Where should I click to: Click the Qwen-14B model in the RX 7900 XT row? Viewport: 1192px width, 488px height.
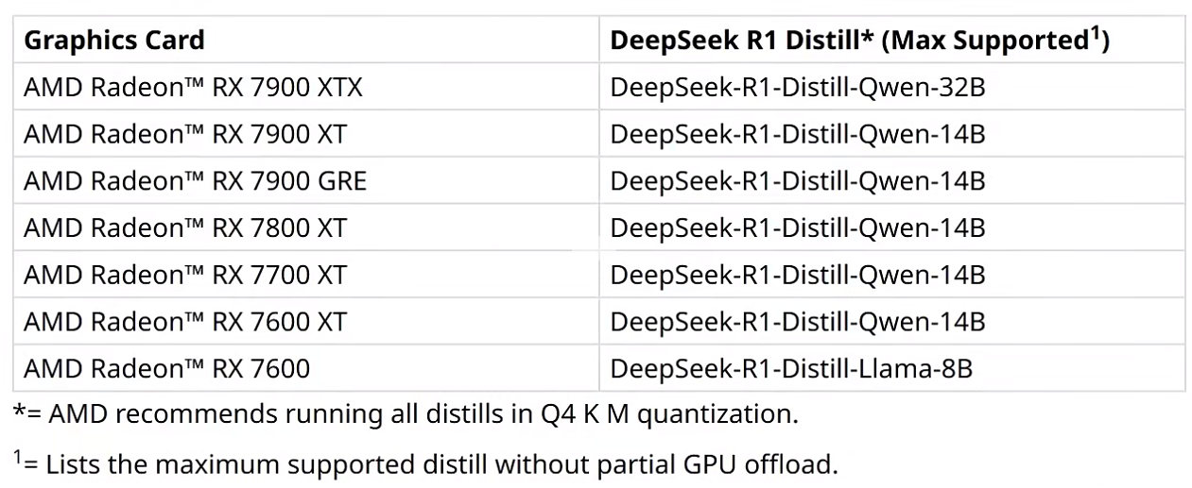click(x=798, y=135)
